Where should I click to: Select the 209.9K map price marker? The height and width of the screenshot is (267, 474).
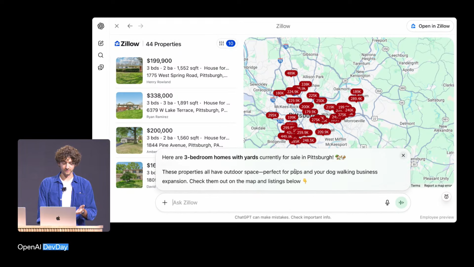(323, 132)
